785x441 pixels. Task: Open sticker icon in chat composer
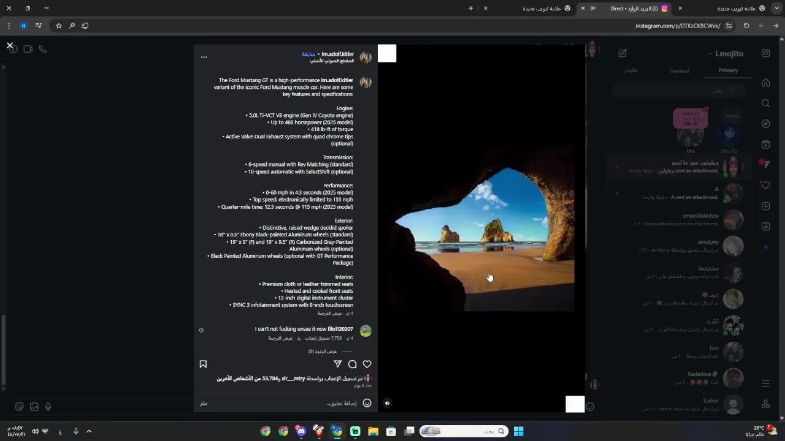[x=20, y=407]
